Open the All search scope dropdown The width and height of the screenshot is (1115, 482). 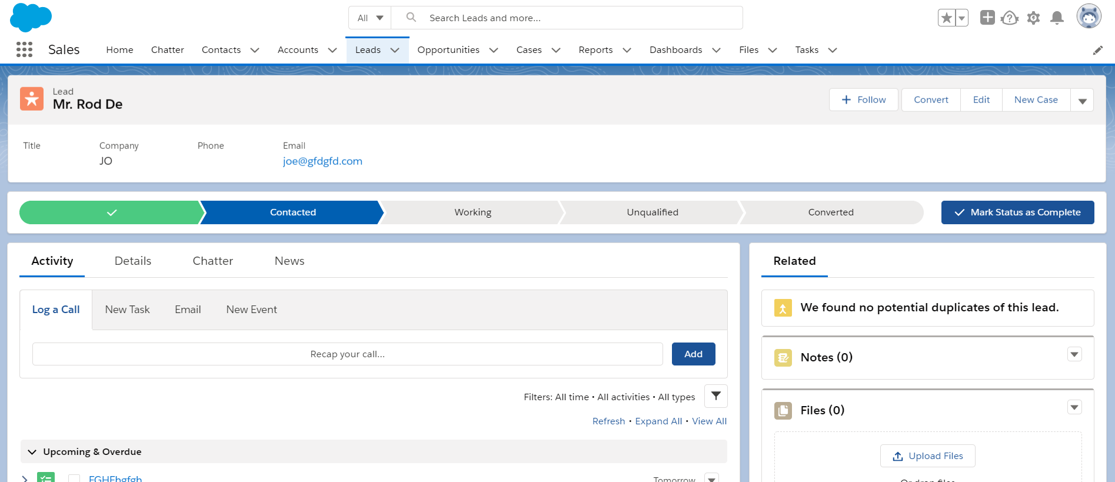coord(370,18)
